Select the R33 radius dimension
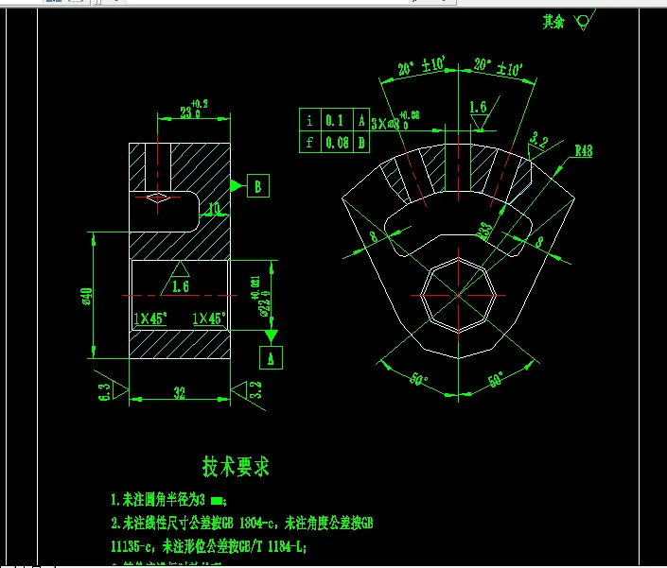 pyautogui.click(x=484, y=232)
